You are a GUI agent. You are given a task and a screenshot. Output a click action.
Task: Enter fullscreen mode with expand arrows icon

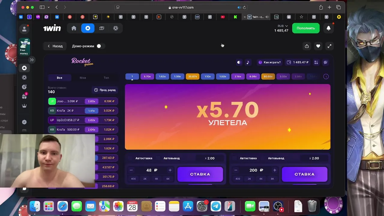[329, 46]
